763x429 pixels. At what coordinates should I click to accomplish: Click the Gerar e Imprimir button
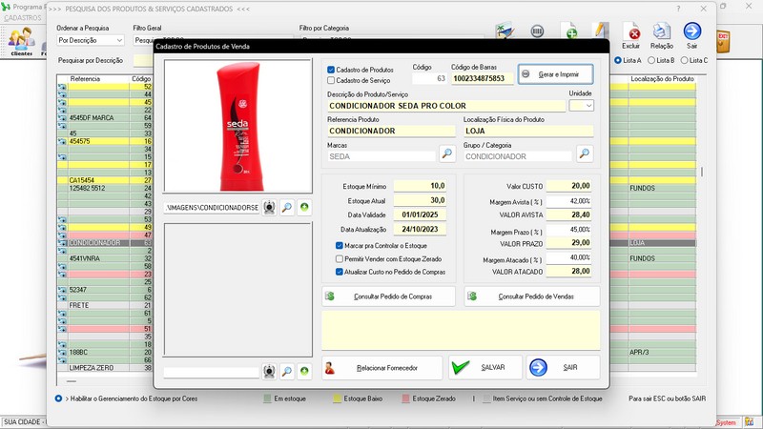coord(556,74)
